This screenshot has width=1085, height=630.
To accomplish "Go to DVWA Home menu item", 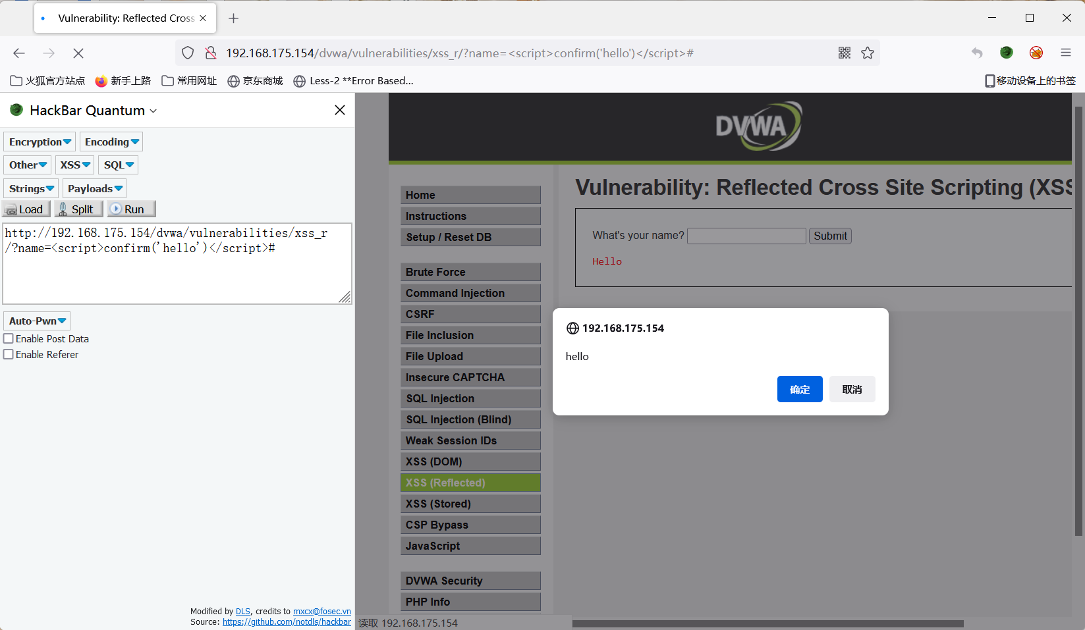I will pyautogui.click(x=470, y=195).
